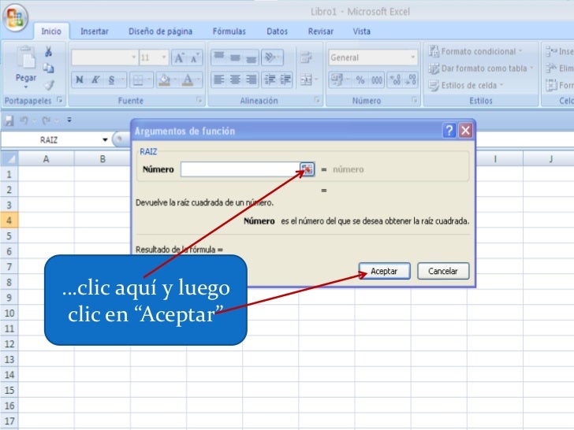
Task: Click the increase font size icon
Action: (x=179, y=57)
